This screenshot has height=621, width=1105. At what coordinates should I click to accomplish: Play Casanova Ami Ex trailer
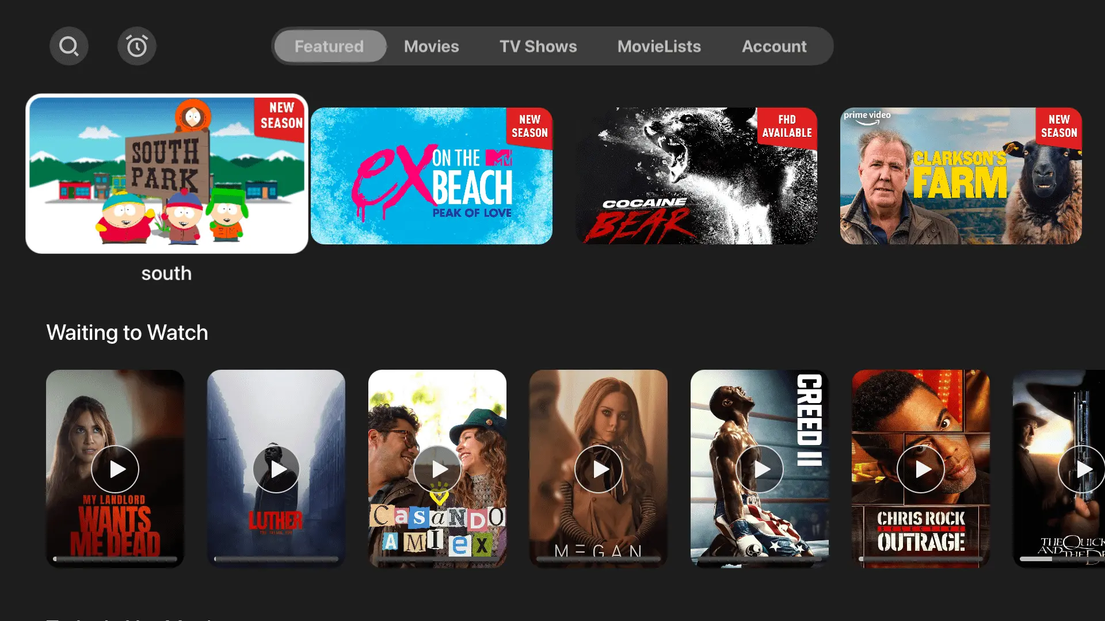pyautogui.click(x=437, y=469)
